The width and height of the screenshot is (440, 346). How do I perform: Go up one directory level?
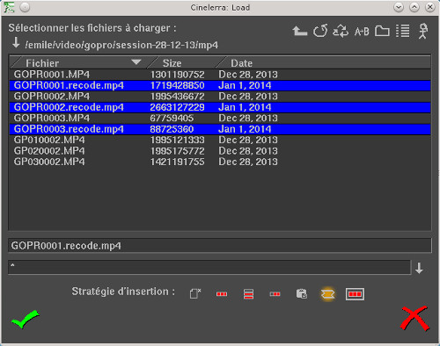point(300,31)
